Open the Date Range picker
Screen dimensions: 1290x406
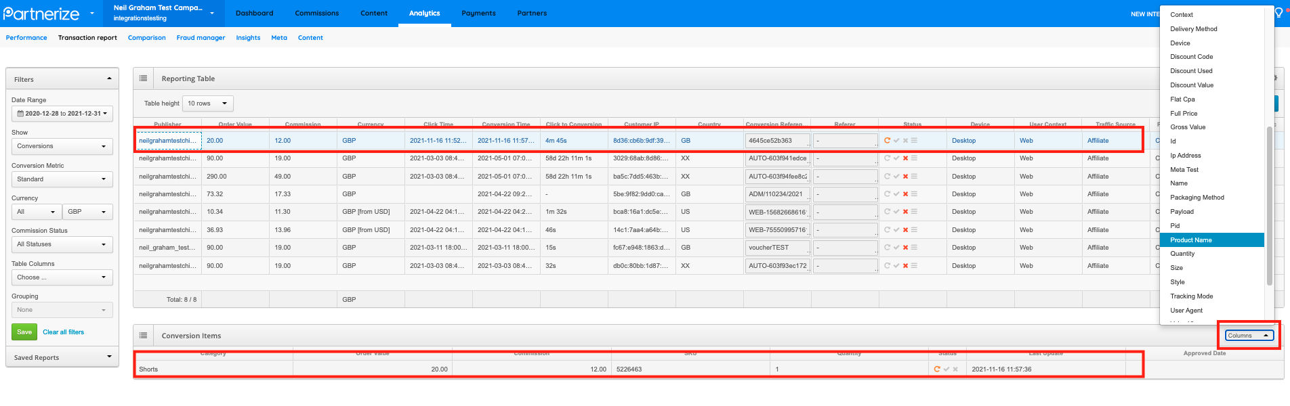click(62, 114)
